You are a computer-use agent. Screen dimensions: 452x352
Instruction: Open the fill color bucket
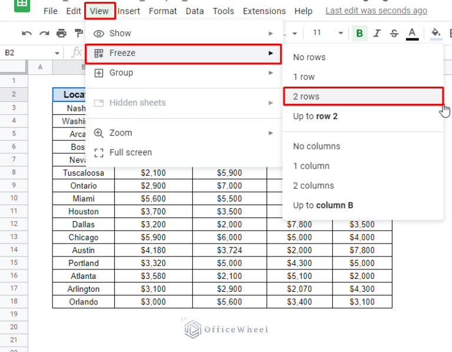436,33
